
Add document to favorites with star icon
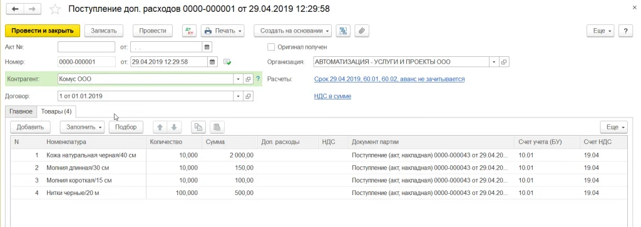(56, 9)
